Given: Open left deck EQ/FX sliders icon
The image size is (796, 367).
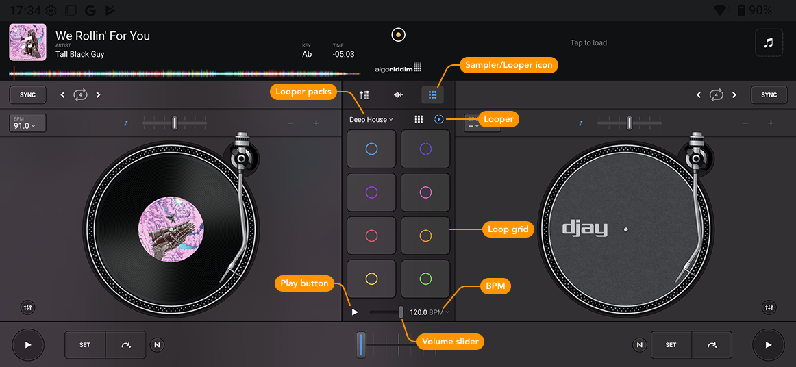Looking at the screenshot, I should pyautogui.click(x=27, y=307).
